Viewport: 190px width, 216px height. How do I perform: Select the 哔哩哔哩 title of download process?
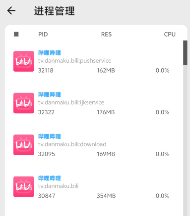coord(50,136)
